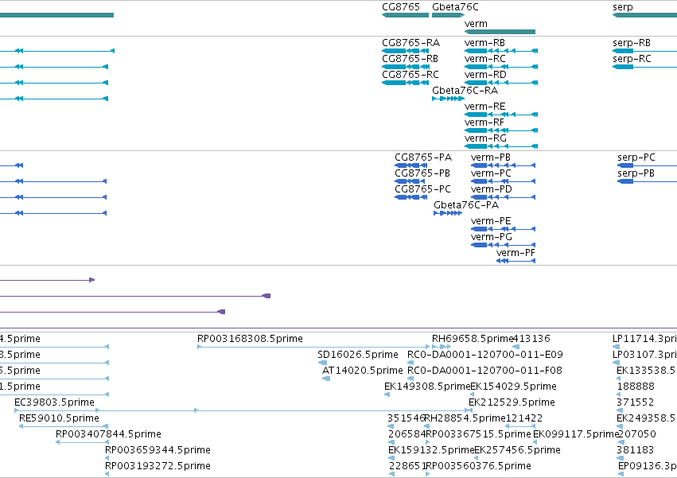677x478 pixels.
Task: Select EST AT14020.5prime
Action: pyautogui.click(x=362, y=371)
